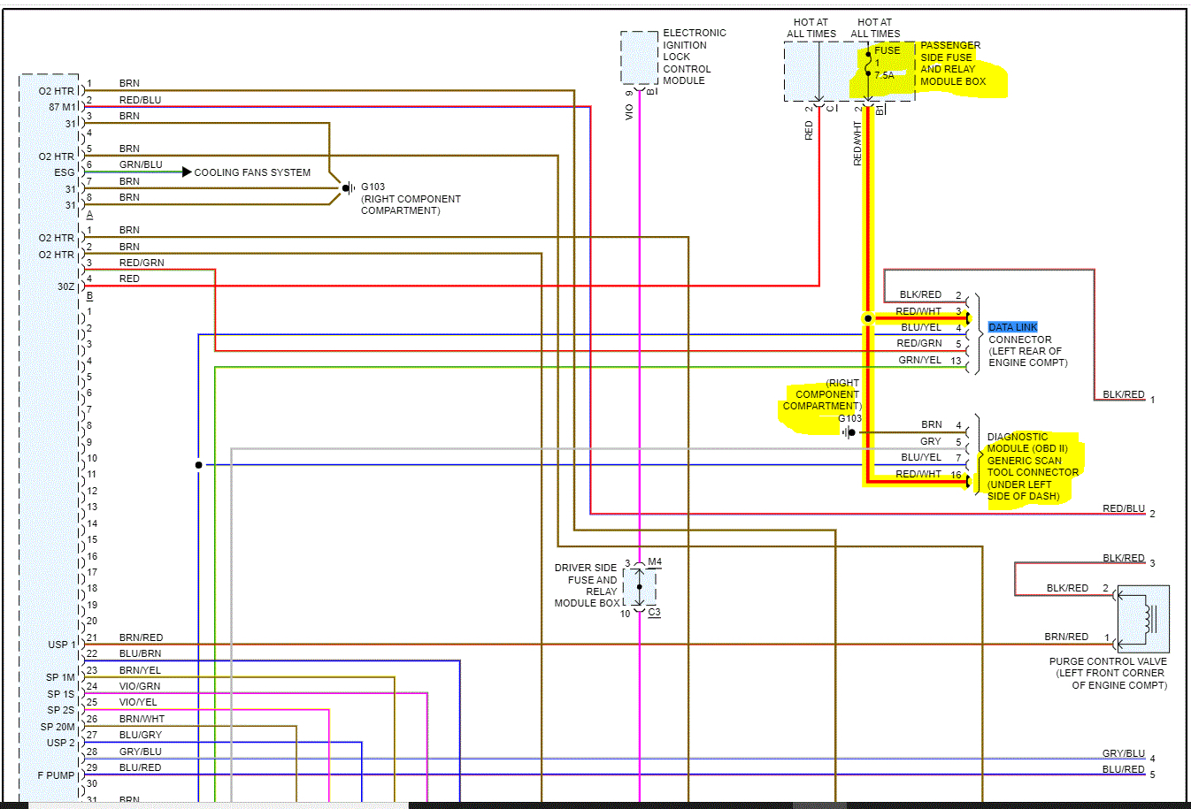
Task: Click the BLU/BRN label at pin 22
Action: point(141,653)
